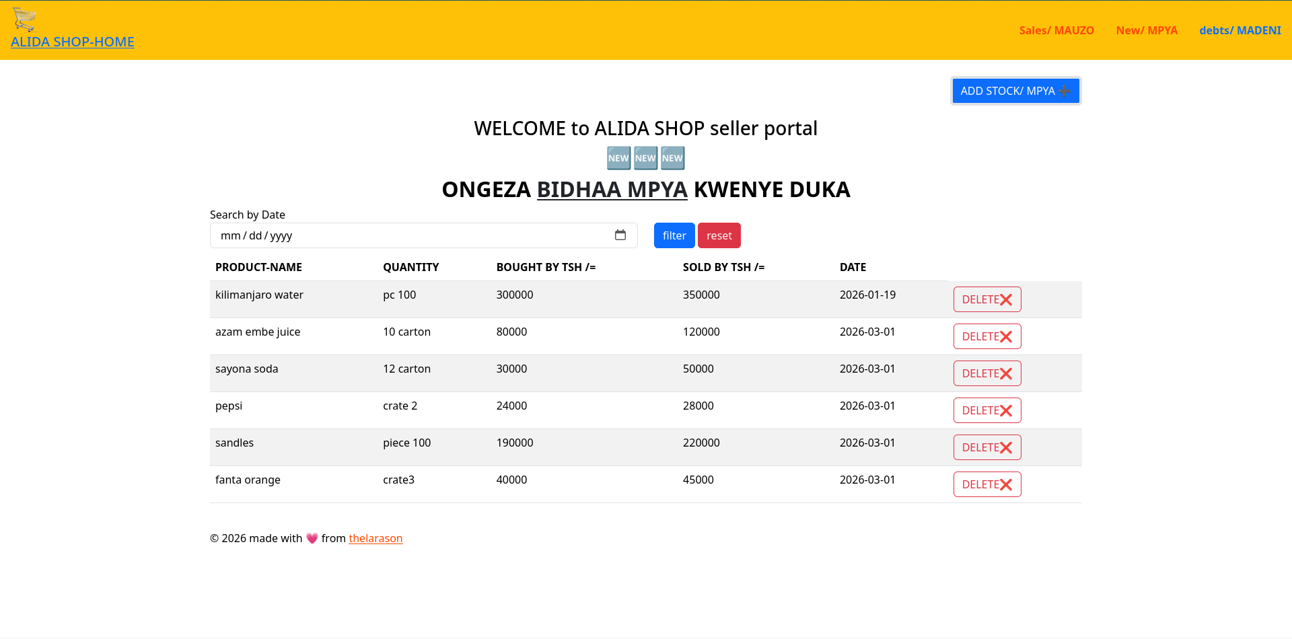Go to New/ MPYA page
Viewport: 1292px width, 639px height.
pos(1146,30)
